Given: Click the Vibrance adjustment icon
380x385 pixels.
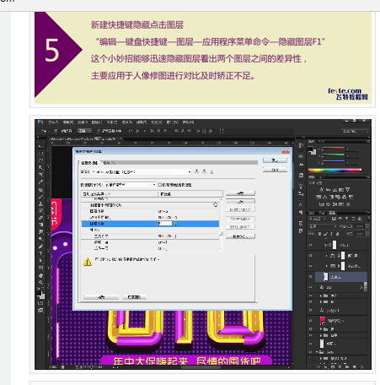Looking at the screenshot, I should click(348, 190).
